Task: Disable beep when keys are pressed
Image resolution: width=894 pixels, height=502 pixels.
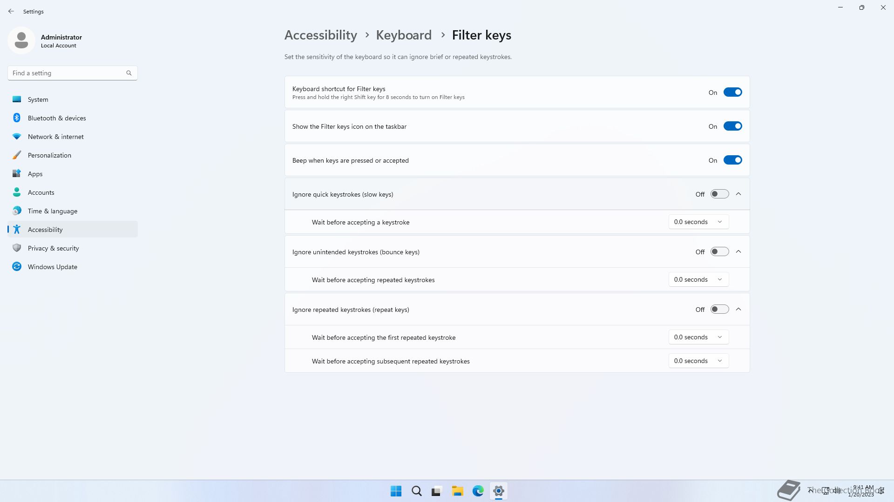Action: pos(732,160)
